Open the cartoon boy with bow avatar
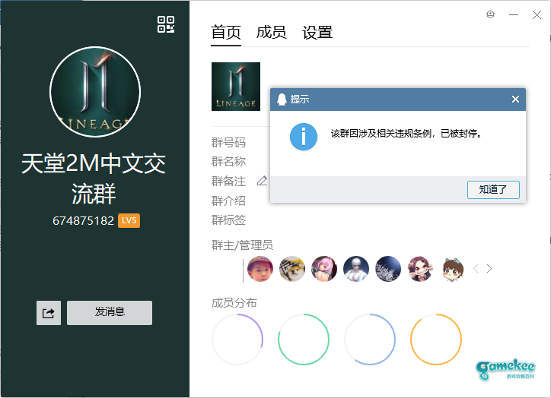Screen dimensions: 551x398 tap(453, 270)
